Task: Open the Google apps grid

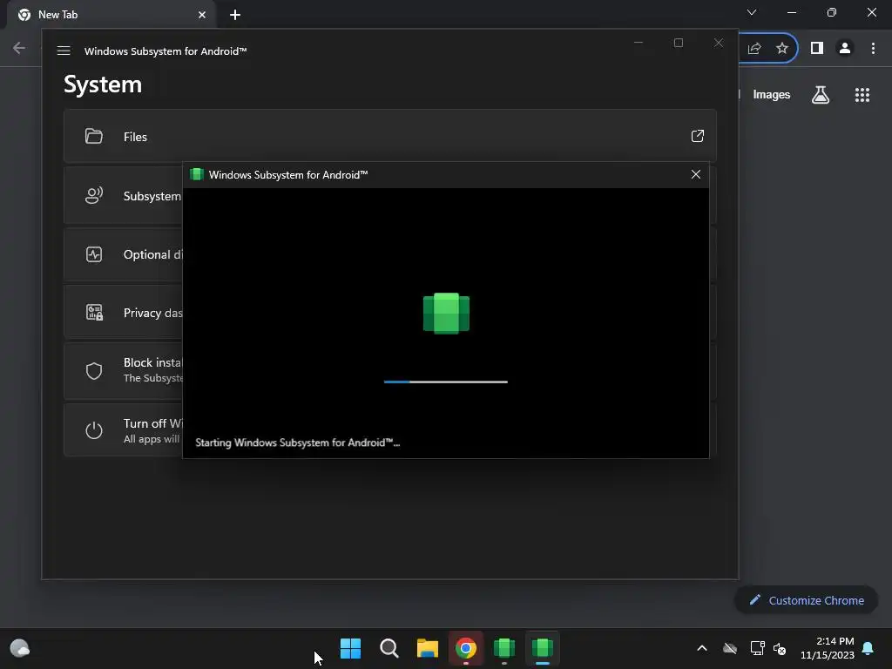Action: tap(862, 95)
